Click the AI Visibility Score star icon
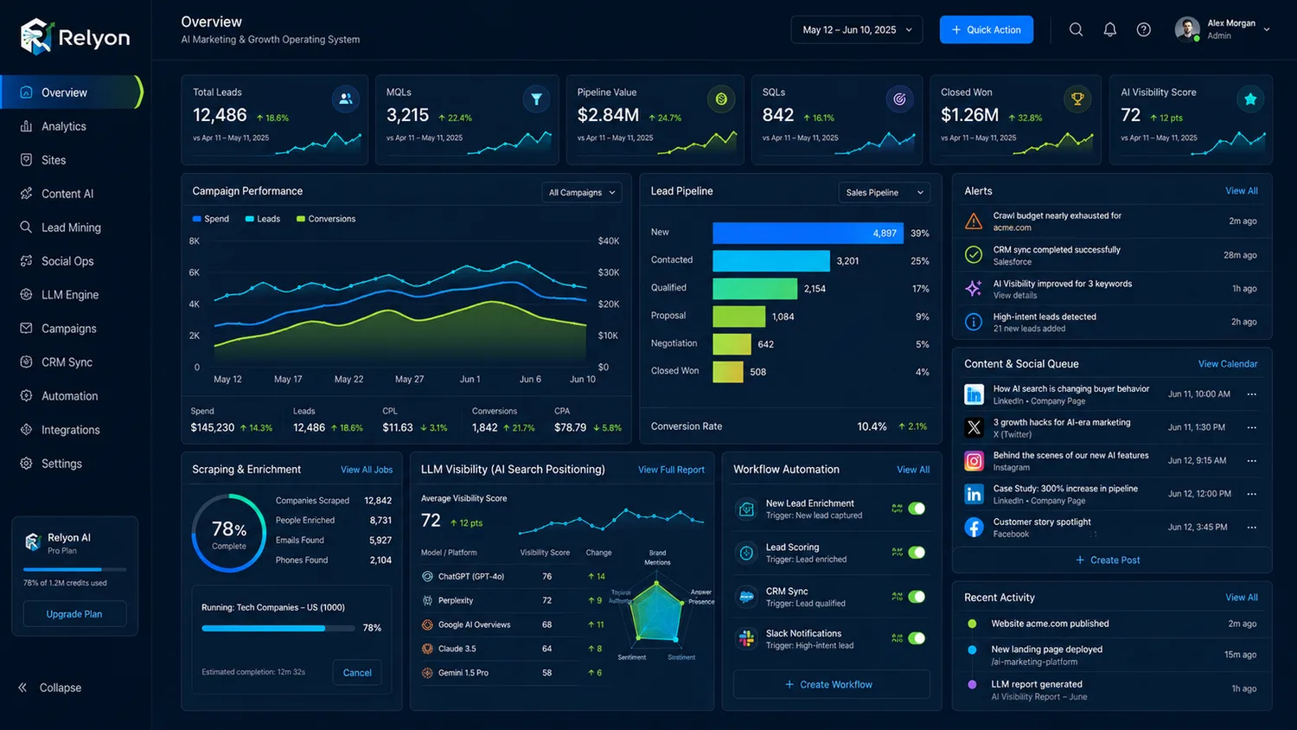1297x730 pixels. (1250, 99)
